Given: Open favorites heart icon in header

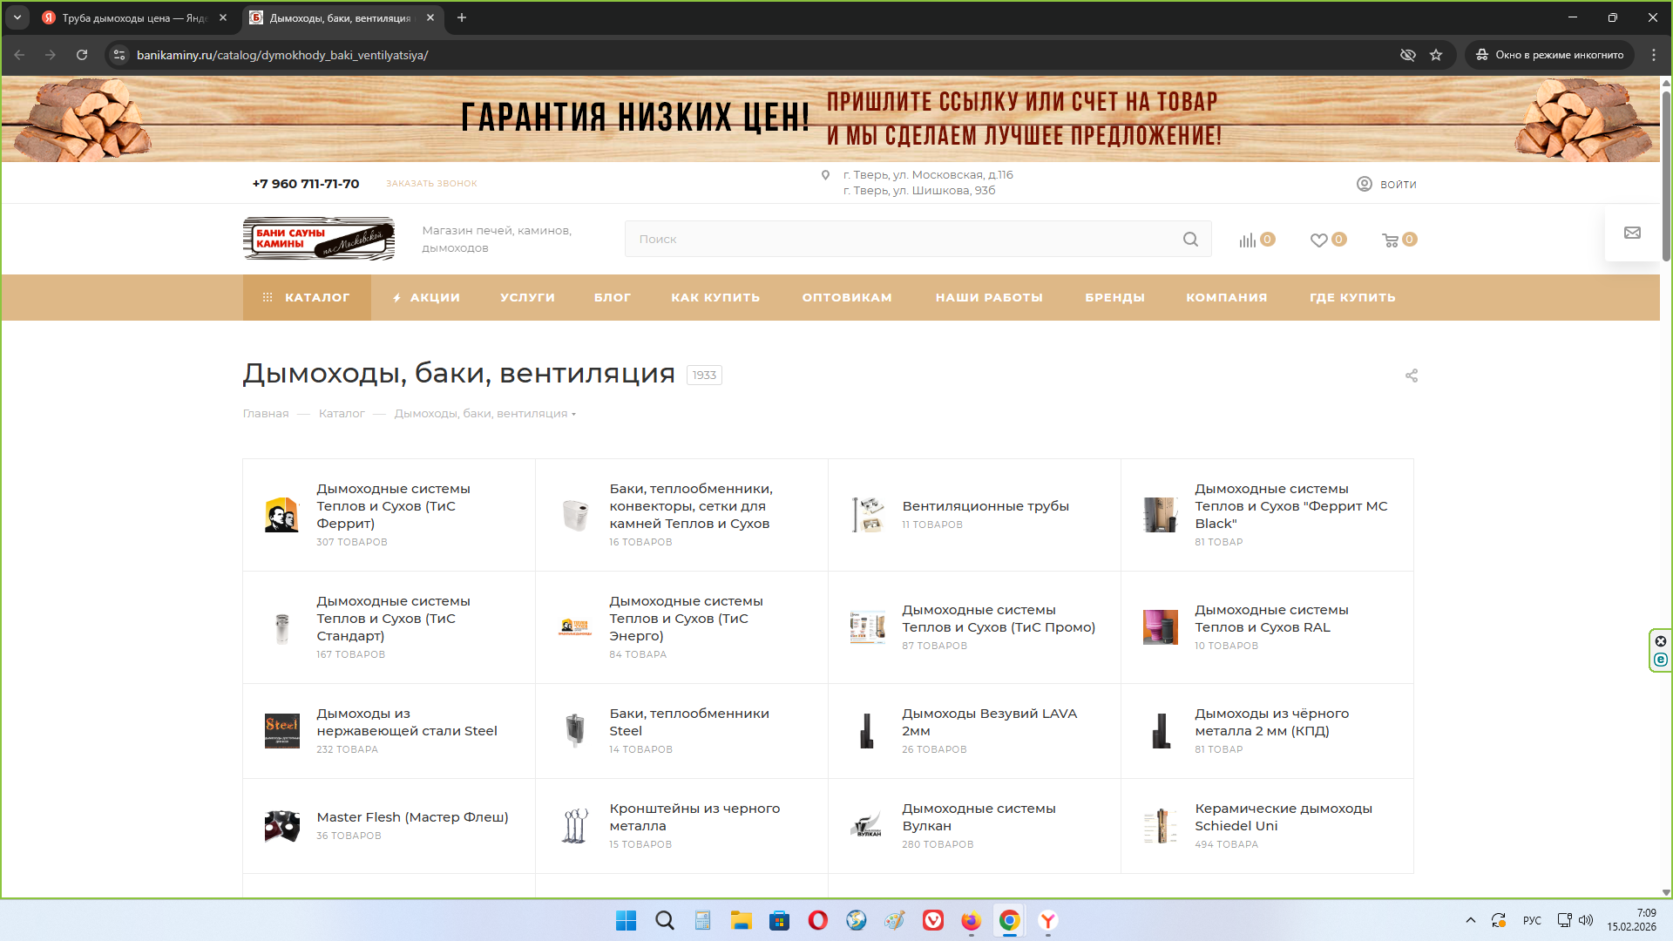Looking at the screenshot, I should point(1319,240).
